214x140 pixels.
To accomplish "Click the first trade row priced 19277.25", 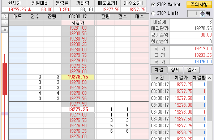I will 178,85.
